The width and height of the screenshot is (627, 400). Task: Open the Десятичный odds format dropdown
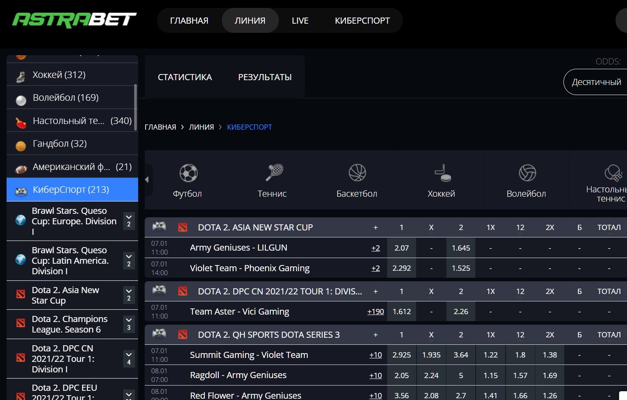(x=596, y=82)
